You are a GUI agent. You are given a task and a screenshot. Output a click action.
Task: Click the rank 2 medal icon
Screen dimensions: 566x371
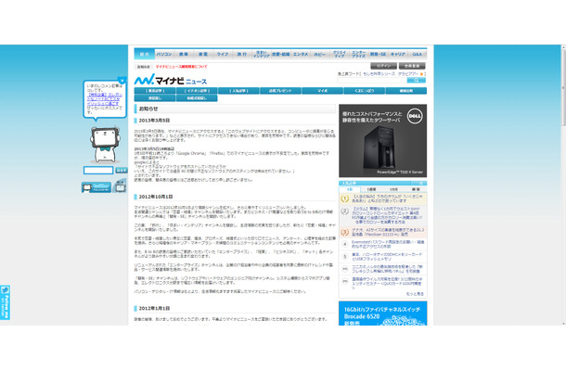click(345, 211)
